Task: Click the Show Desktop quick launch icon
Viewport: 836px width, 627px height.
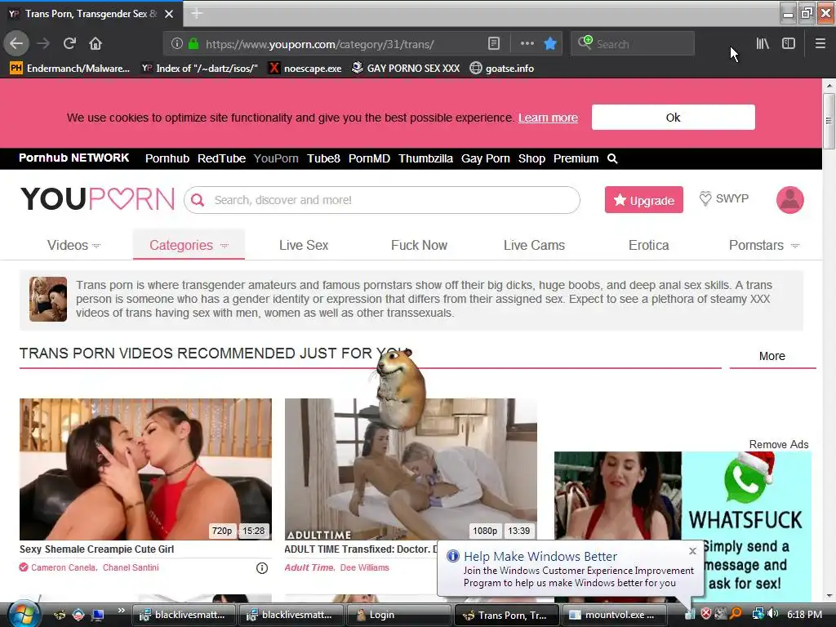Action: 97,615
